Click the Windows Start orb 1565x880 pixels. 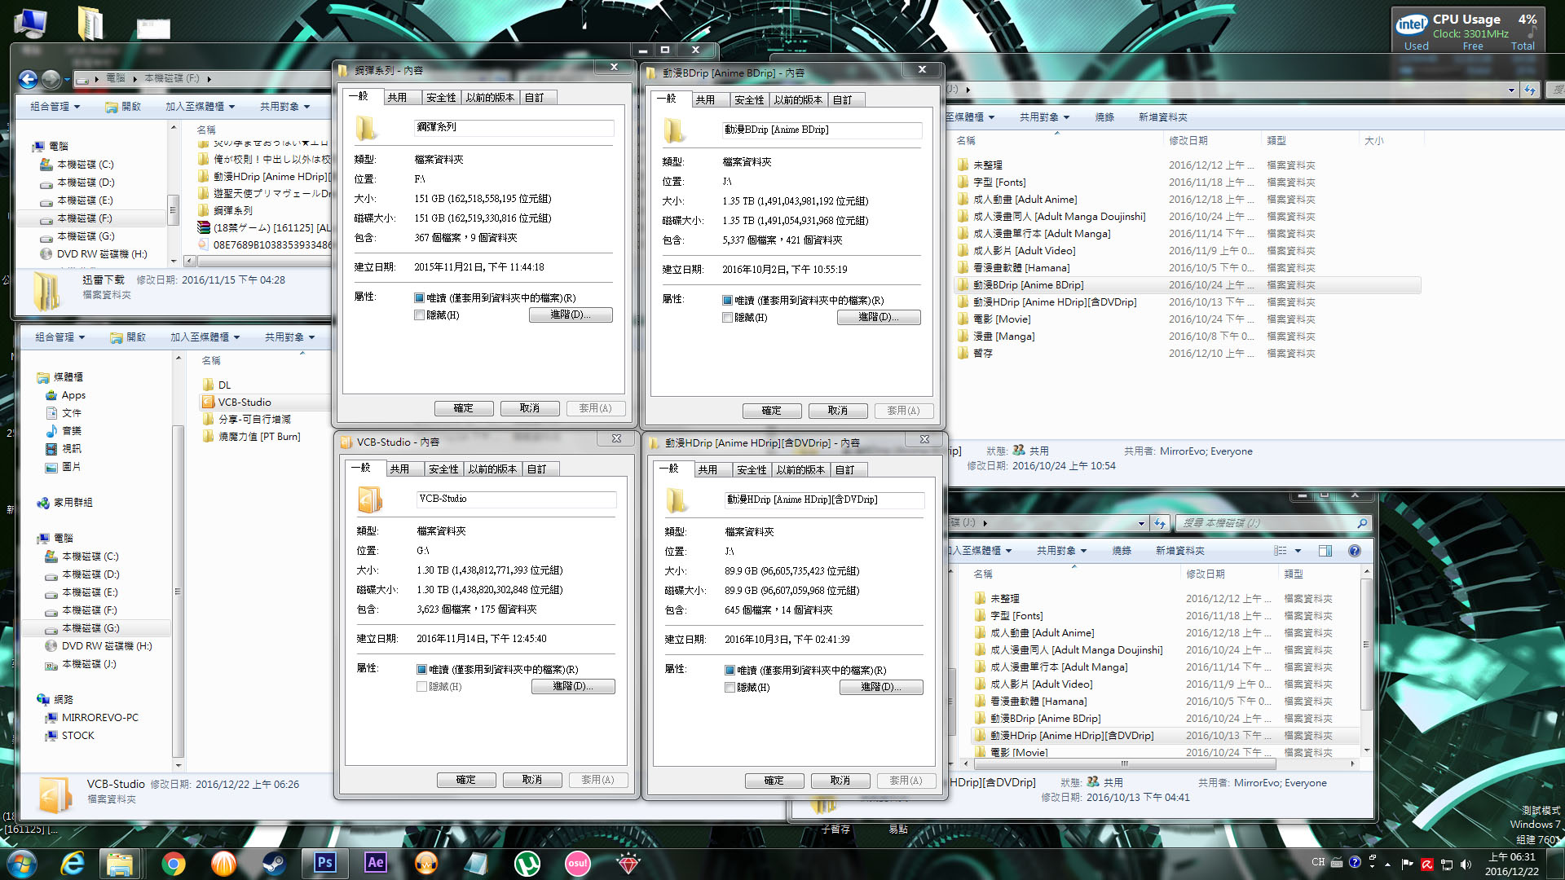pos(21,863)
